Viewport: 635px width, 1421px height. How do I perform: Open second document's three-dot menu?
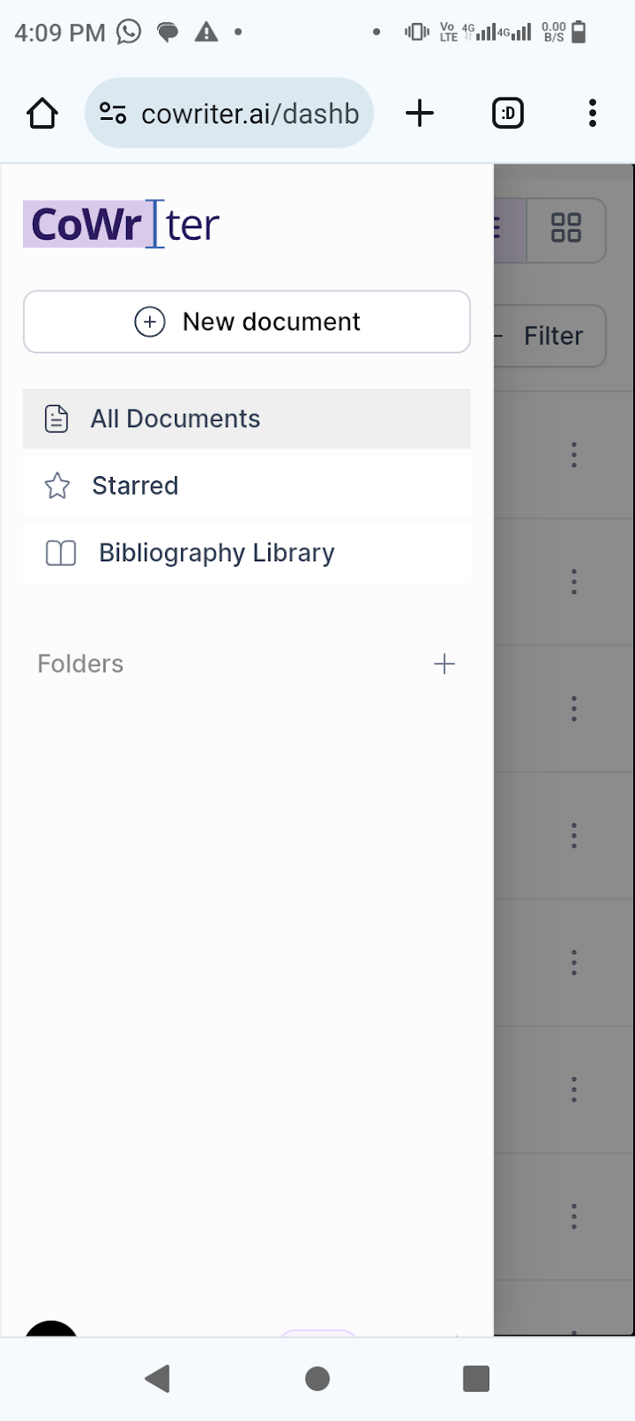tap(574, 582)
